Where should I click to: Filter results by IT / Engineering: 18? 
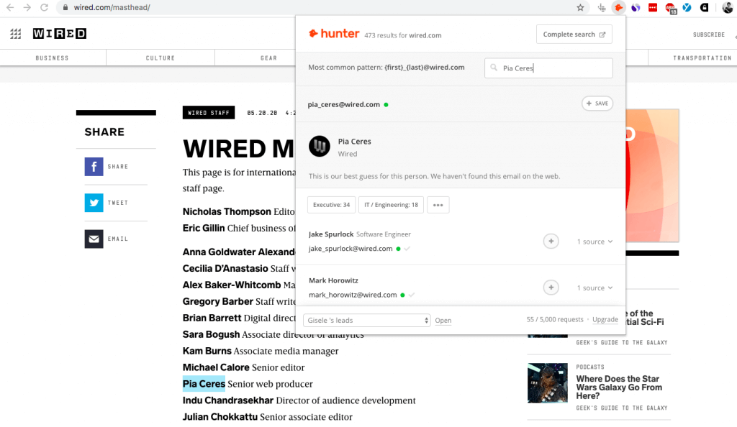(391, 205)
